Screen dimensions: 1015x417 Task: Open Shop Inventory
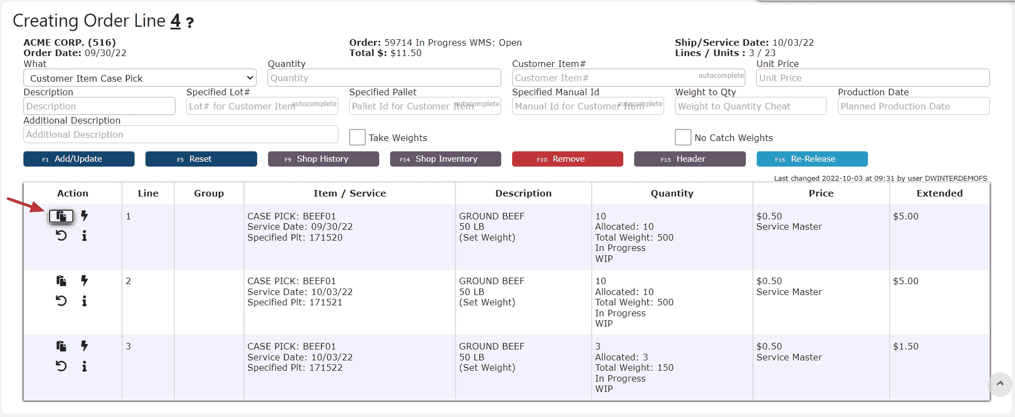(x=446, y=159)
